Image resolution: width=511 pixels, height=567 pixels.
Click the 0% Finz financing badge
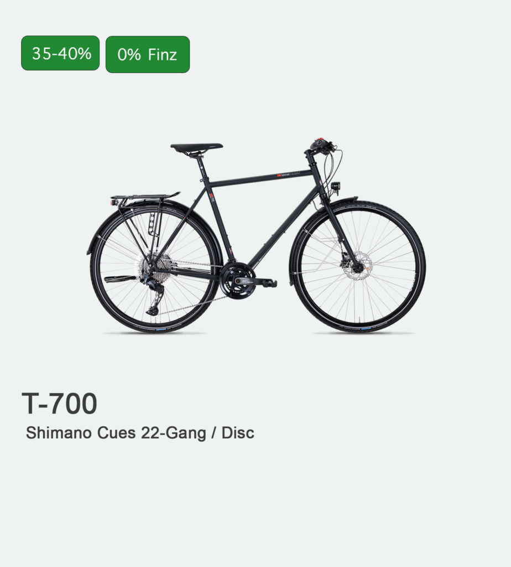[x=148, y=55]
